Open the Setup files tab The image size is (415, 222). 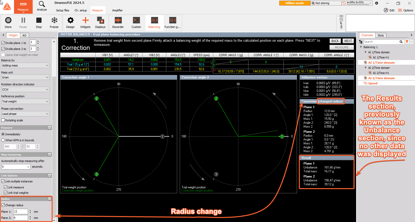(63, 10)
